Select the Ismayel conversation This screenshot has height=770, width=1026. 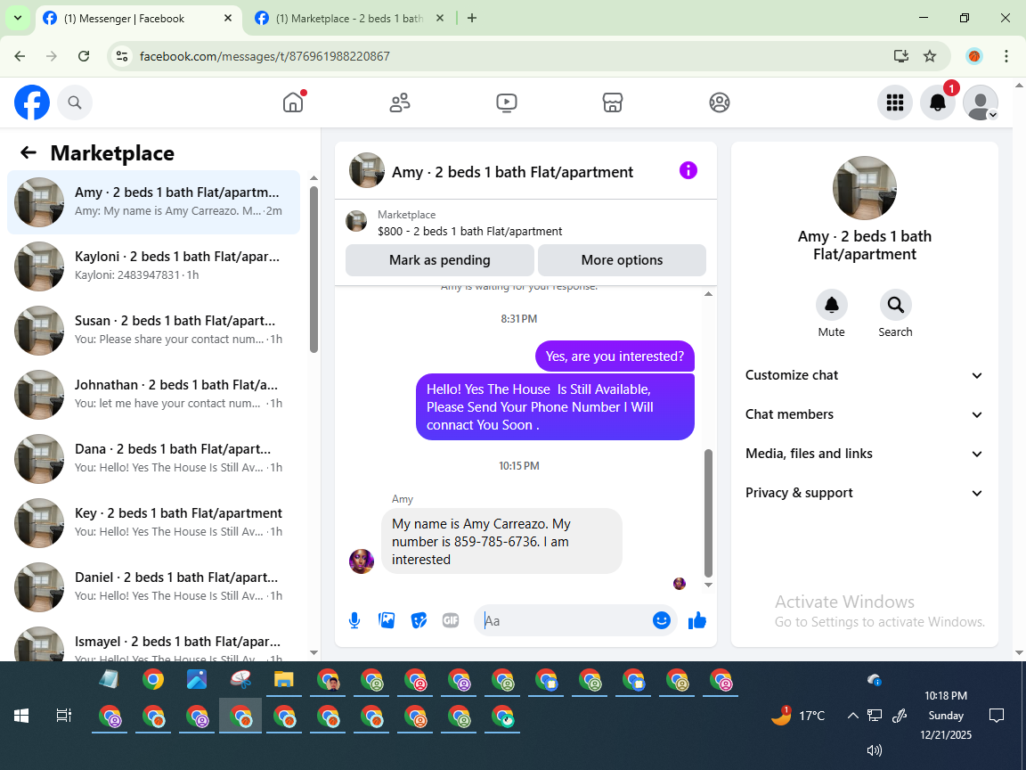tap(153, 643)
